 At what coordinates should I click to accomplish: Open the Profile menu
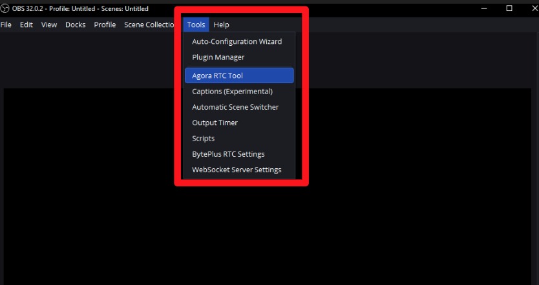(x=105, y=25)
